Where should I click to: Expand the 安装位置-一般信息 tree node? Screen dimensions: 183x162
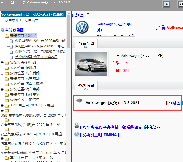coord(2,100)
